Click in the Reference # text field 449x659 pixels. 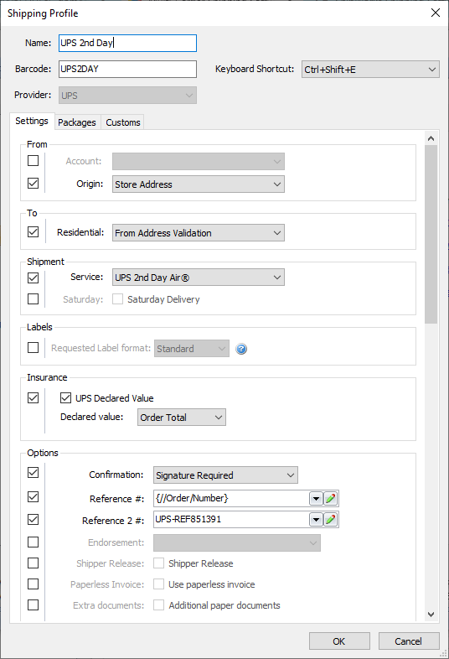click(231, 499)
